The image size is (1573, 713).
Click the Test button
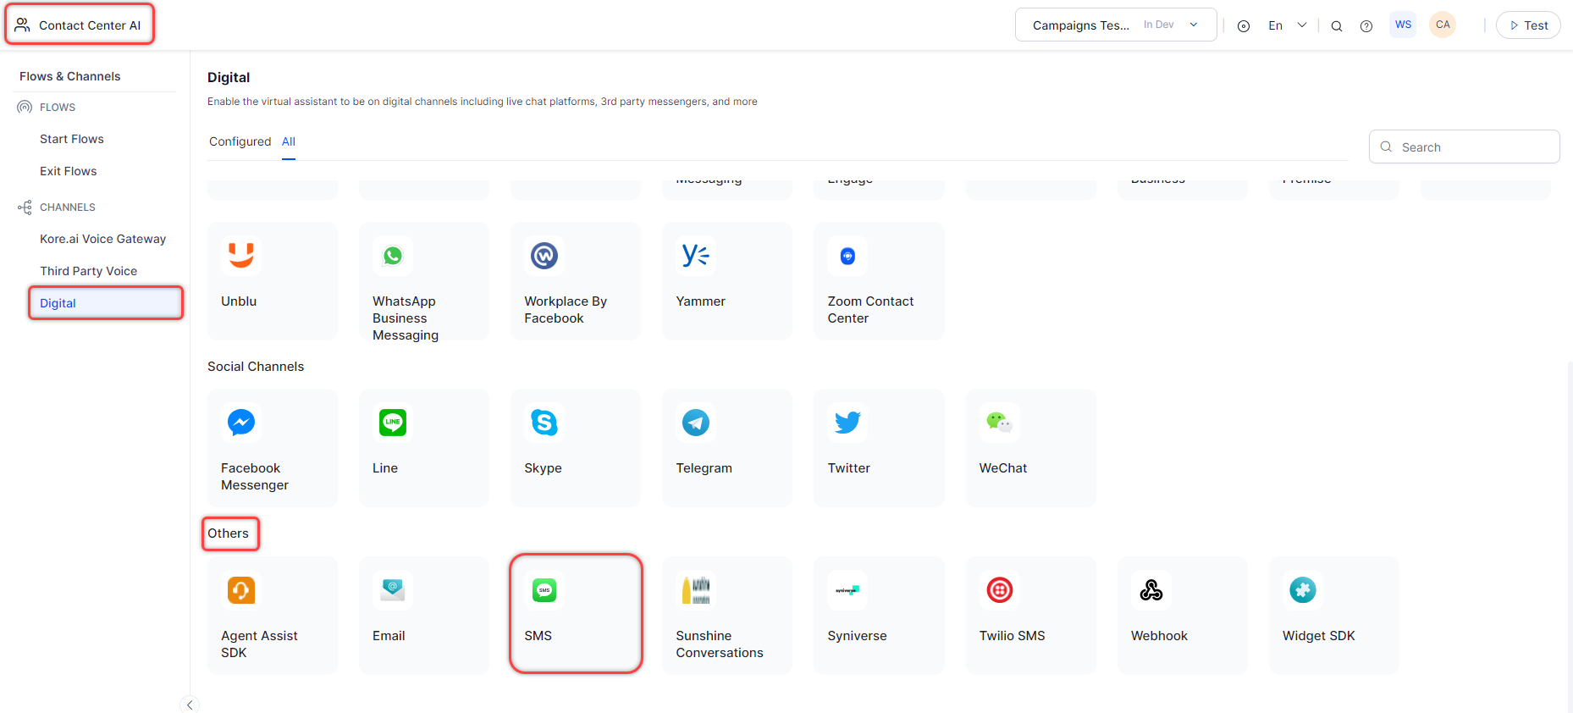pyautogui.click(x=1527, y=25)
